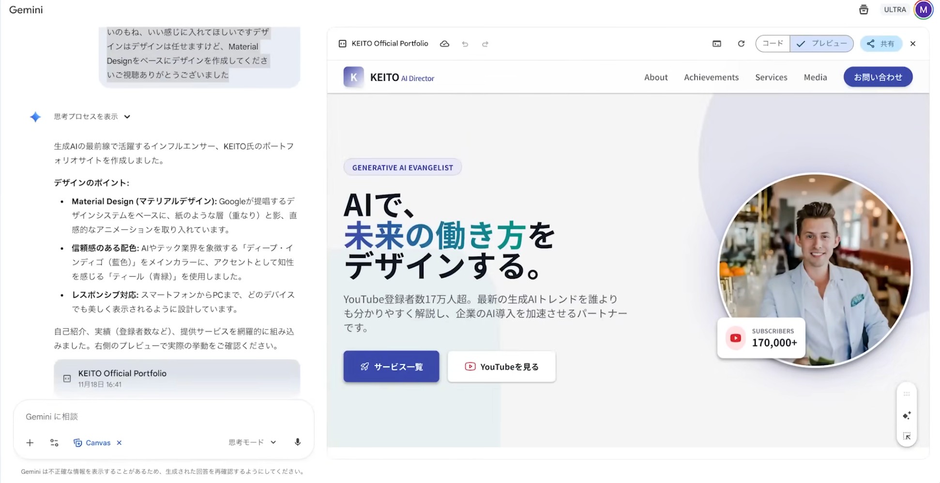Open the console panel icon

point(717,44)
